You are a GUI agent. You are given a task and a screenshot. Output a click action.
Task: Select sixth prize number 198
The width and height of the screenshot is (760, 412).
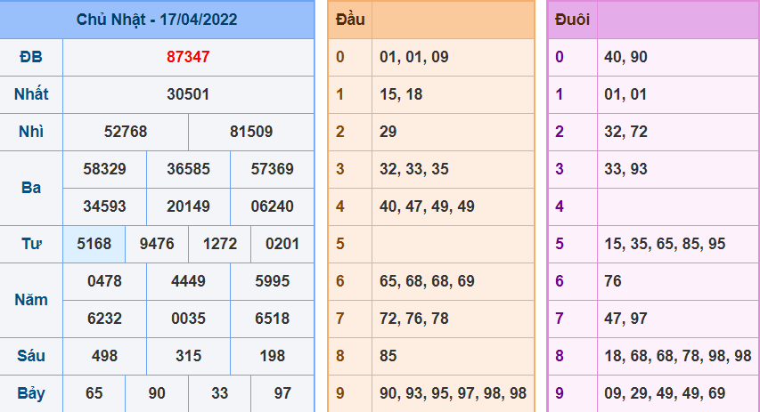pos(272,356)
